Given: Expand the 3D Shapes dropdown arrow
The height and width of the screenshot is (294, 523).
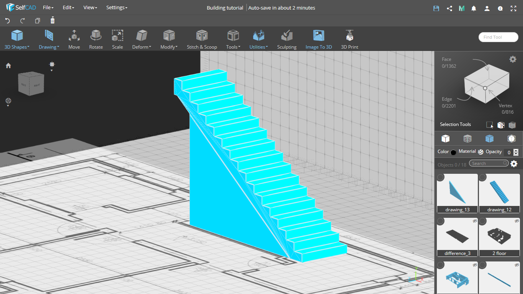Looking at the screenshot, I should [x=28, y=47].
